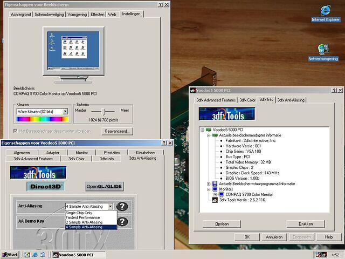
Task: Click the 3dfx title bar icon of Voodoo5 window
Action: pos(193,90)
